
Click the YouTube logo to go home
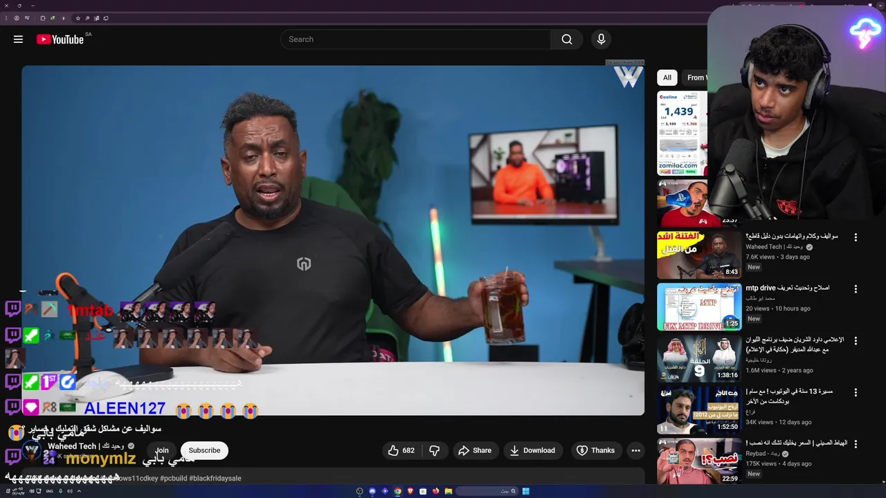(60, 39)
